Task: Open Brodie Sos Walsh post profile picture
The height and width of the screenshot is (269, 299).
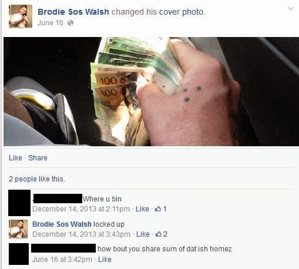Action: 21,16
